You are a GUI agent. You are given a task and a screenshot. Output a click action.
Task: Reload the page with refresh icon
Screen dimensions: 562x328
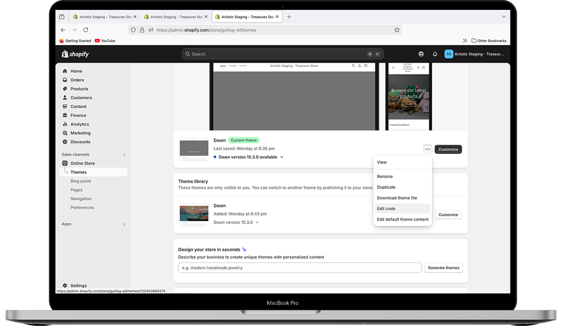tap(86, 30)
